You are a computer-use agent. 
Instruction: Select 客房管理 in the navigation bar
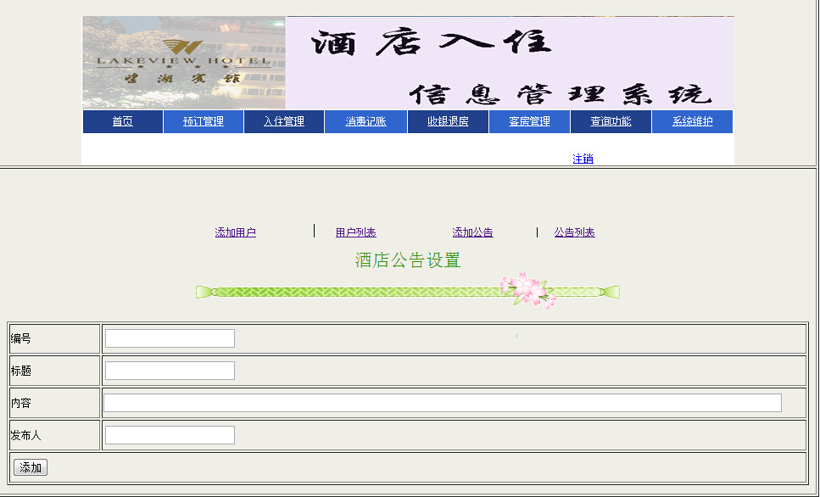point(529,121)
